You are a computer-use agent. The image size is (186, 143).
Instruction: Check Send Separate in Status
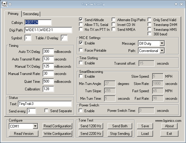pyautogui.click(x=46, y=111)
